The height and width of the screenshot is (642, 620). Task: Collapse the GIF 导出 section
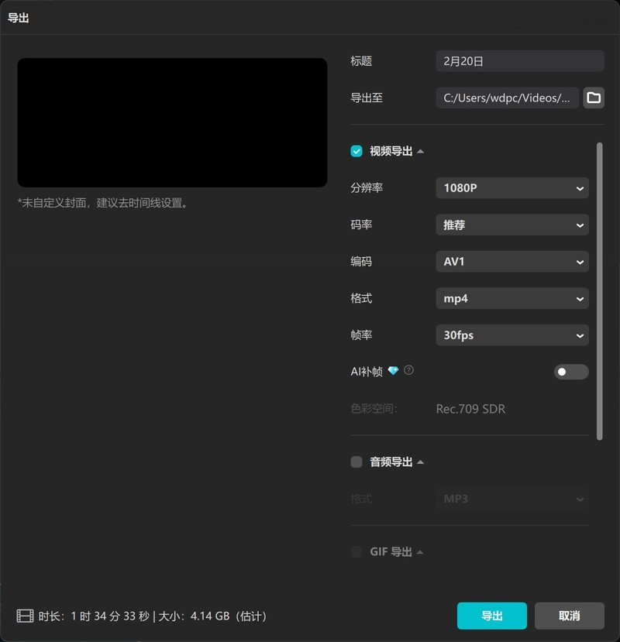[422, 551]
